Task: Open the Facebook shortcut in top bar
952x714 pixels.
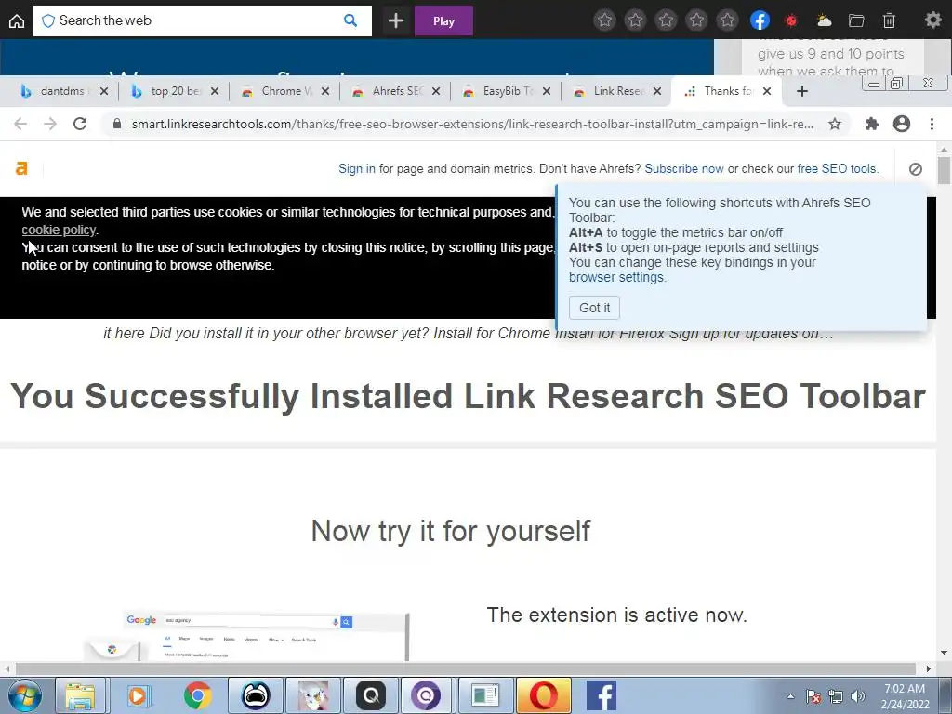Action: pos(760,20)
